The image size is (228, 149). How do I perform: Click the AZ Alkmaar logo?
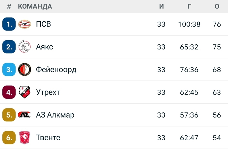[24, 115]
